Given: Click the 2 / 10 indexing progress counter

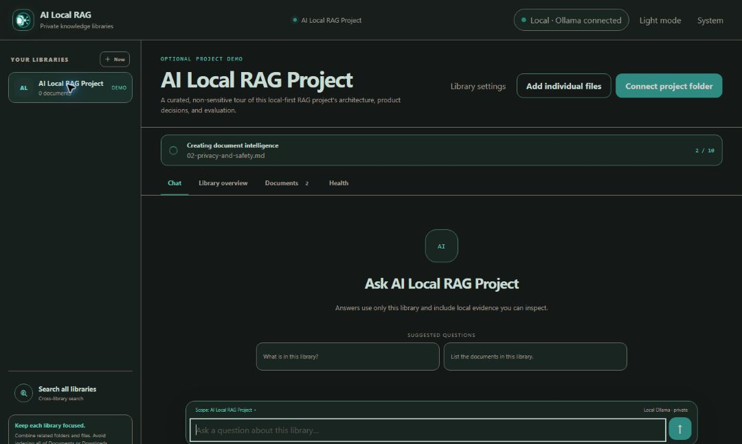Looking at the screenshot, I should [x=705, y=150].
